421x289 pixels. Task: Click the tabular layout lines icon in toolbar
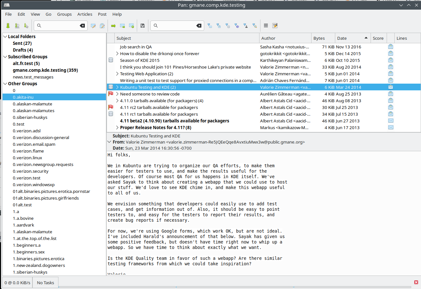(266, 26)
